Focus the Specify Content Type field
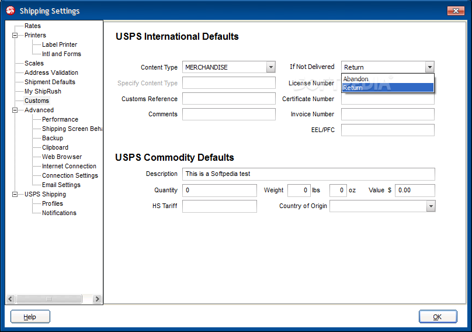The image size is (472, 332). tap(229, 83)
